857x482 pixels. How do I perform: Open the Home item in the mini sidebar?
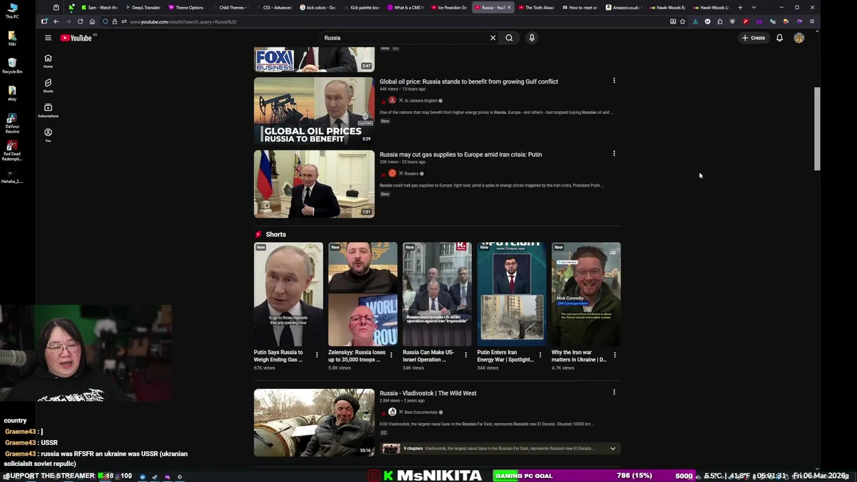point(48,61)
